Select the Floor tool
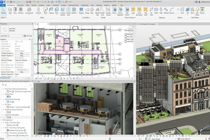 point(57,11)
